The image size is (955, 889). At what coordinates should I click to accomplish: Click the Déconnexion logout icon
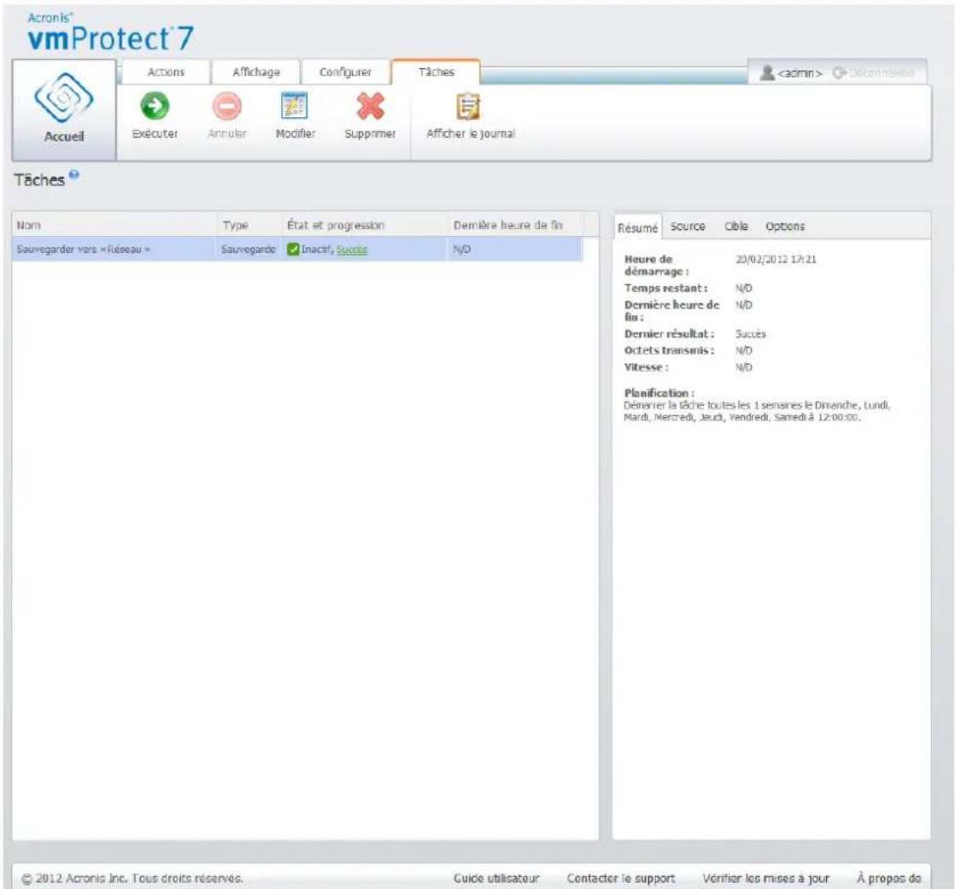(840, 73)
